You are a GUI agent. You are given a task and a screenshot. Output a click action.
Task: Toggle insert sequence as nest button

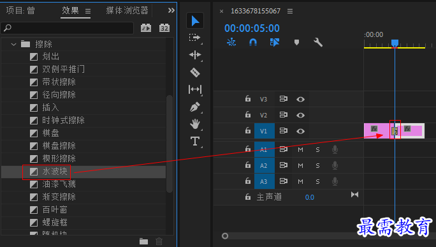click(231, 42)
